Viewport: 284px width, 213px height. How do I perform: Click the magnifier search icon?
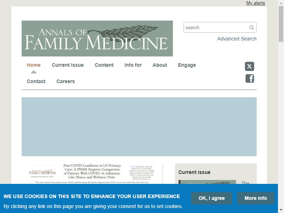[252, 28]
